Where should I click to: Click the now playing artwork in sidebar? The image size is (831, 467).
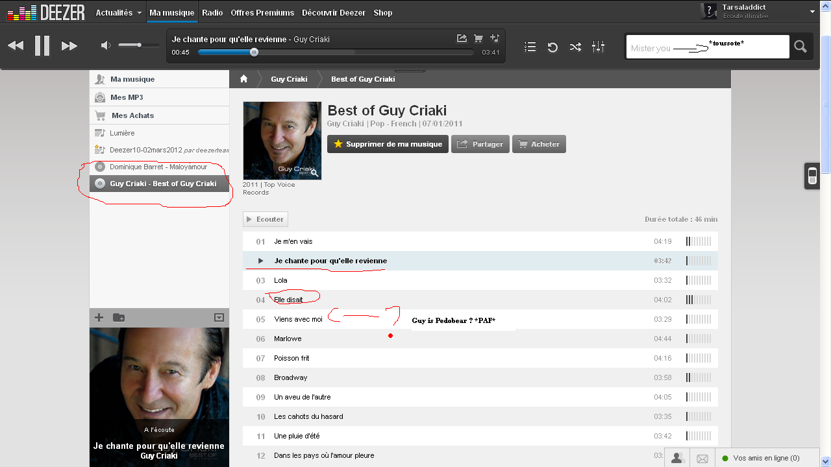click(159, 397)
